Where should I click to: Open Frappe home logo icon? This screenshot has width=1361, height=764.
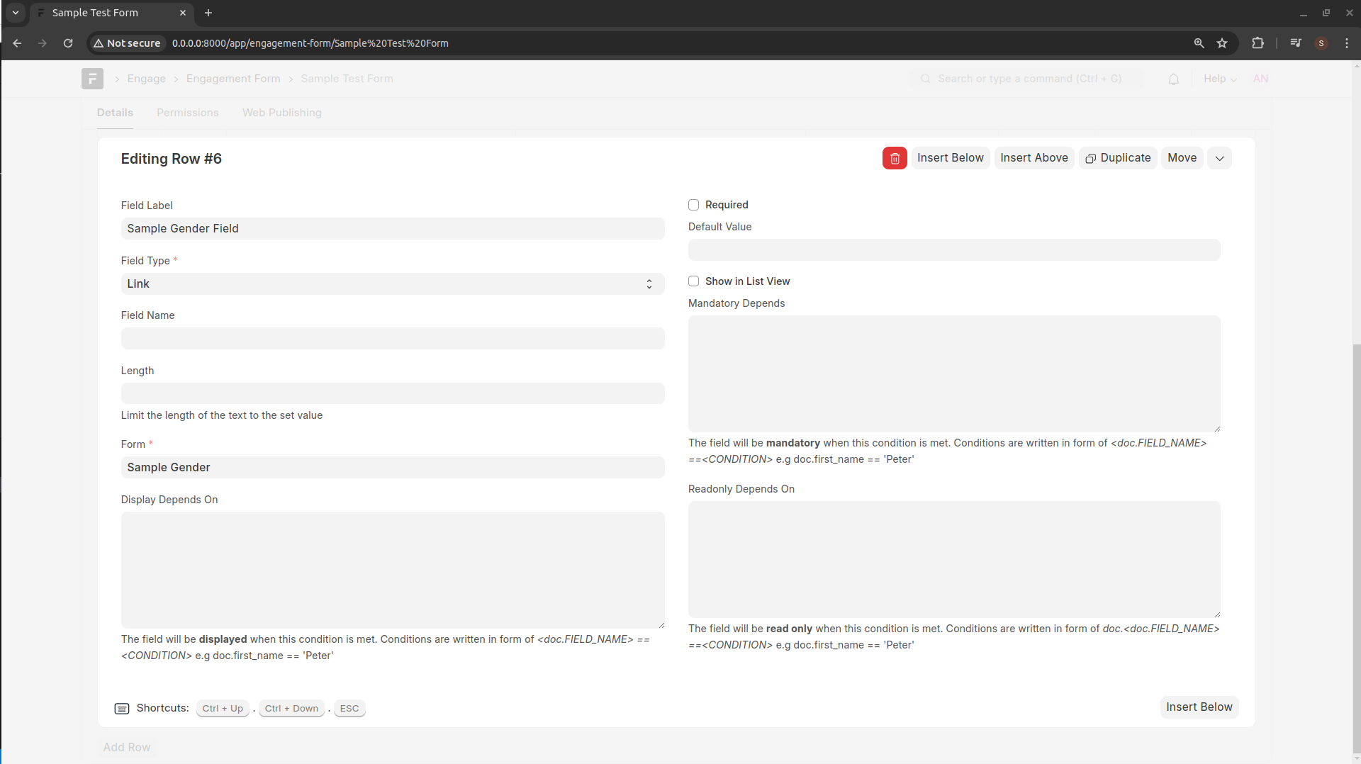(x=92, y=79)
